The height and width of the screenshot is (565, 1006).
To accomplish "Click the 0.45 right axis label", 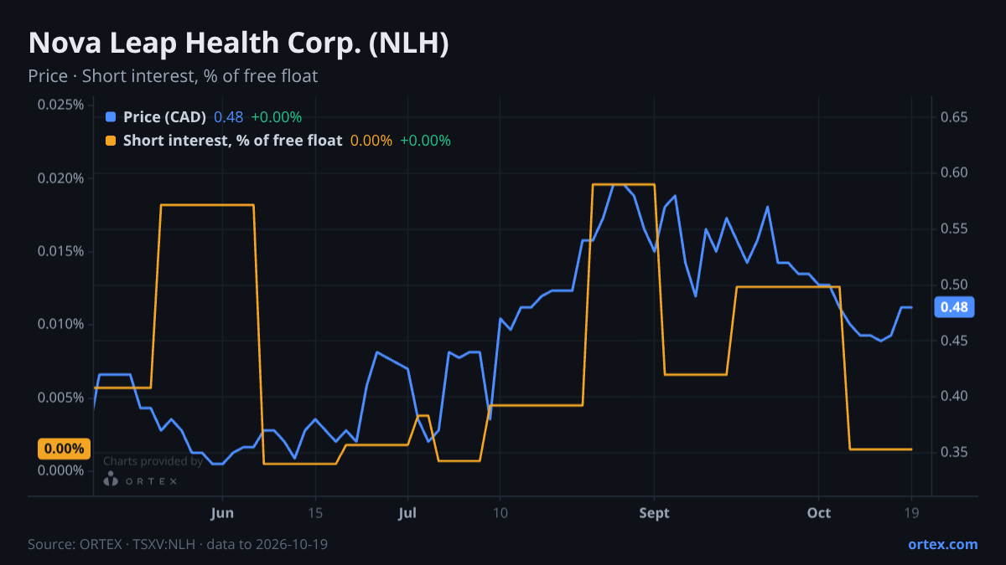I will tap(954, 341).
